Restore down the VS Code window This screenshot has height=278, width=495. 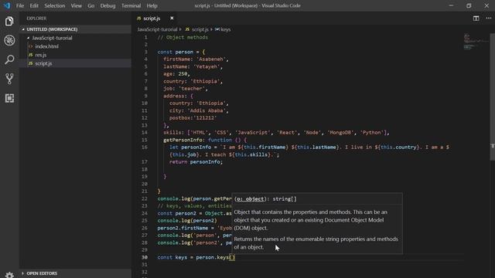pyautogui.click(x=469, y=5)
